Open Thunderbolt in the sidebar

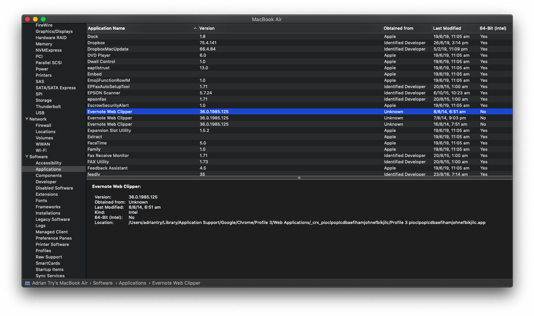click(48, 107)
